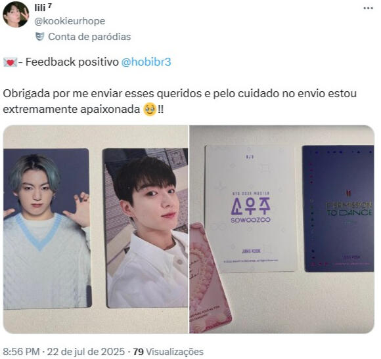Click the love letter emoji
381x359 pixels.
10,62
